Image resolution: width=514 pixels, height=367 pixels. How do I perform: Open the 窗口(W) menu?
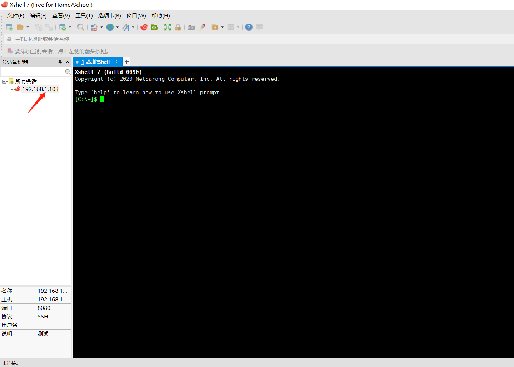tap(136, 16)
